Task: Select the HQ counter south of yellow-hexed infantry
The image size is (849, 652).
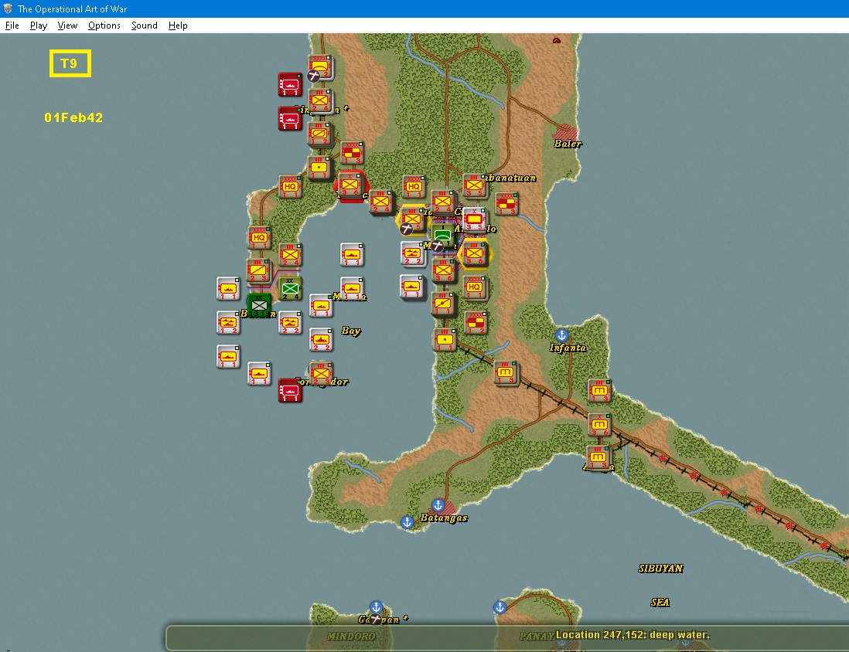Action: click(475, 288)
